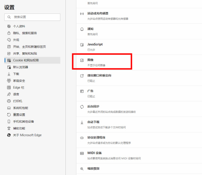This screenshot has width=202, height=175.
Task: Go to 重置设置 page
Action: tap(32, 115)
